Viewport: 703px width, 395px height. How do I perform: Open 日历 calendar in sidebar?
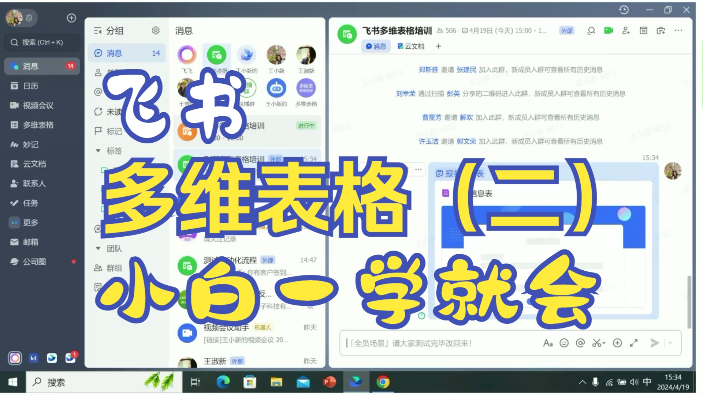[x=42, y=86]
